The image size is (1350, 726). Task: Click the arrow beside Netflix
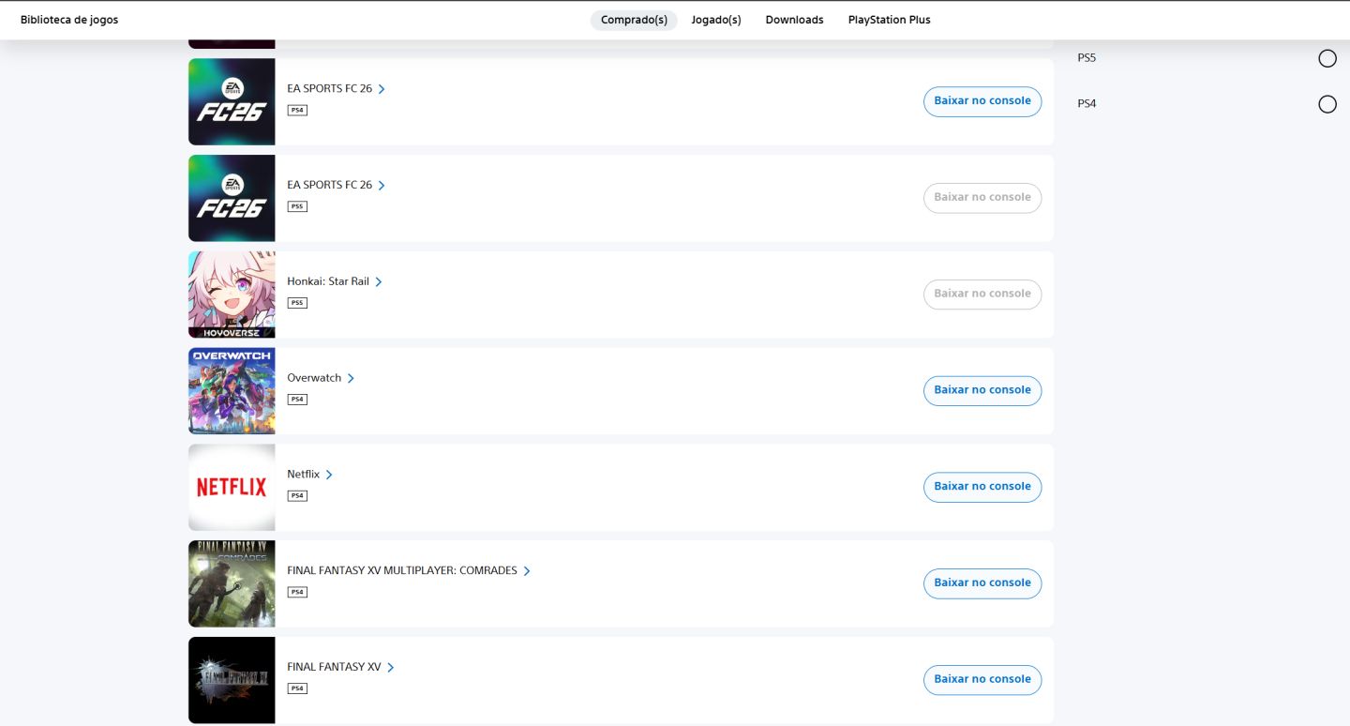(329, 475)
